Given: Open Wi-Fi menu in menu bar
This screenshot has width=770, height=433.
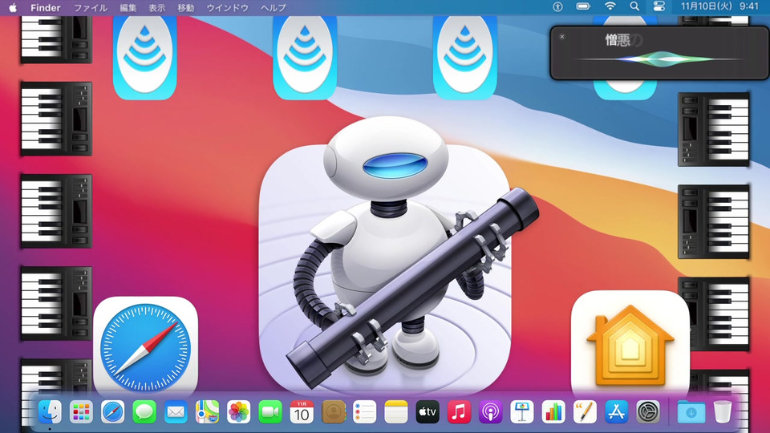Looking at the screenshot, I should pos(610,6).
